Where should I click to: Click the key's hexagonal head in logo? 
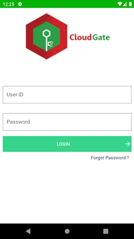coord(46,33)
